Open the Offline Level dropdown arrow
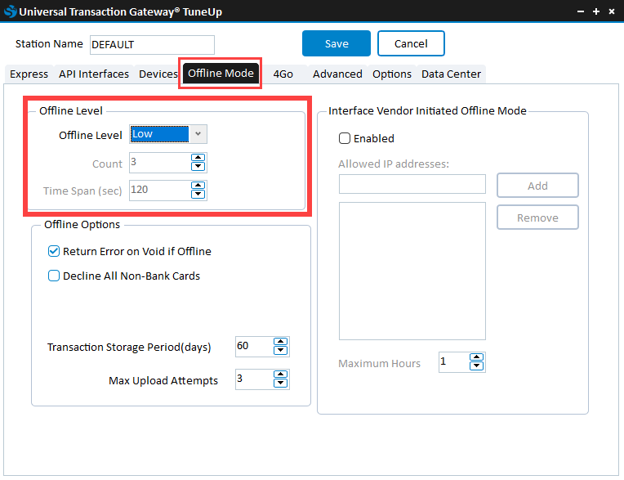The image size is (624, 480). [x=198, y=134]
